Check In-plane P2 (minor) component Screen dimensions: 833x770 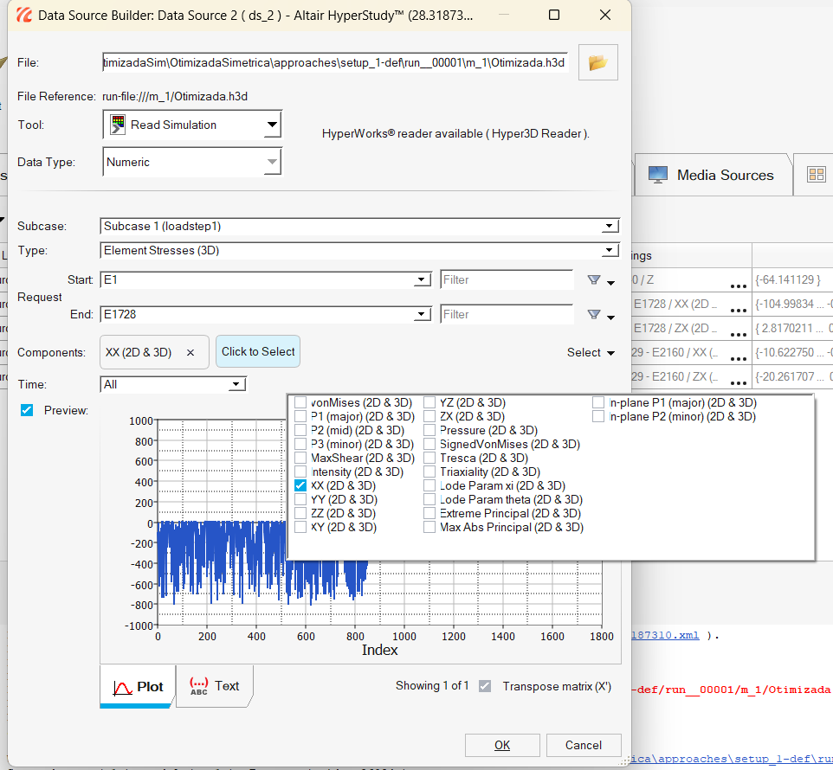pyautogui.click(x=598, y=416)
